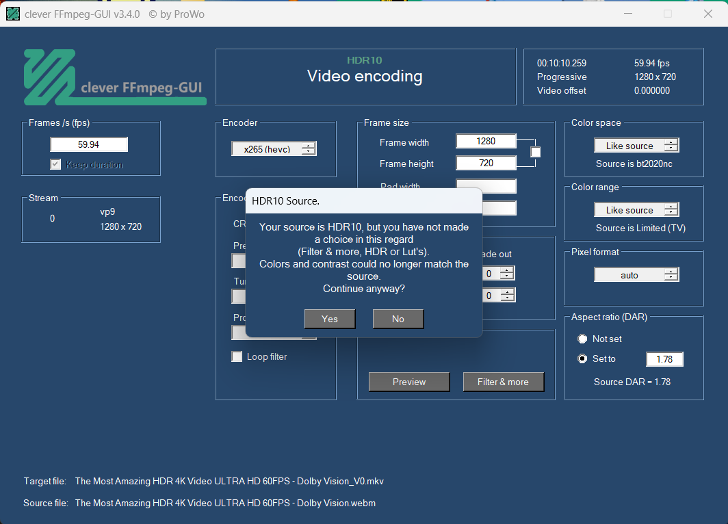Toggle the Loop filter checkbox
728x524 pixels.
click(237, 356)
